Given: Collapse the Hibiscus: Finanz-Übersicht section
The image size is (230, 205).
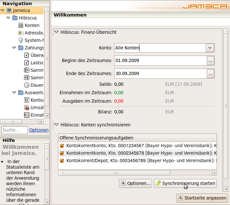Looking at the screenshot, I should [x=57, y=32].
